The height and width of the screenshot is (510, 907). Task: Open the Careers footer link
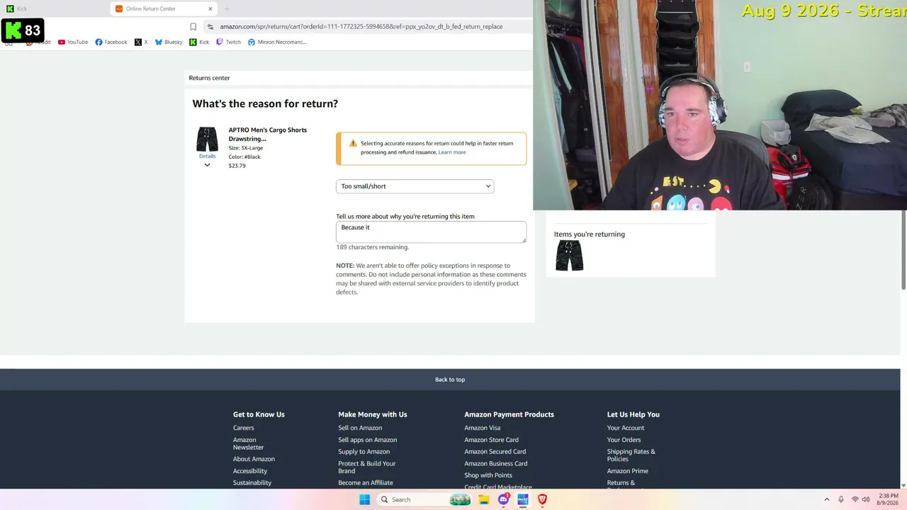coord(243,428)
